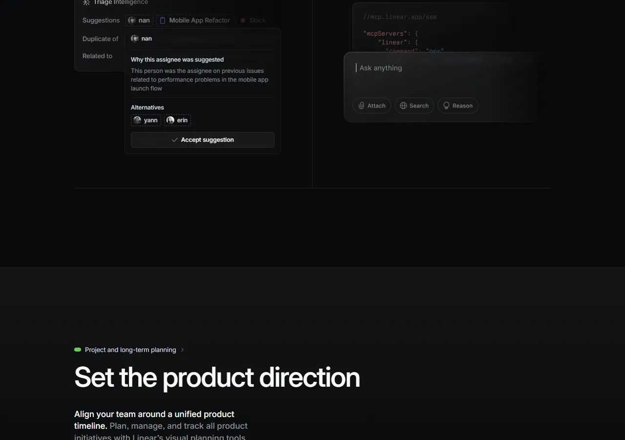Viewport: 625px width, 440px height.
Task: Click the checkmark inside Accept suggestion
Action: pyautogui.click(x=175, y=139)
